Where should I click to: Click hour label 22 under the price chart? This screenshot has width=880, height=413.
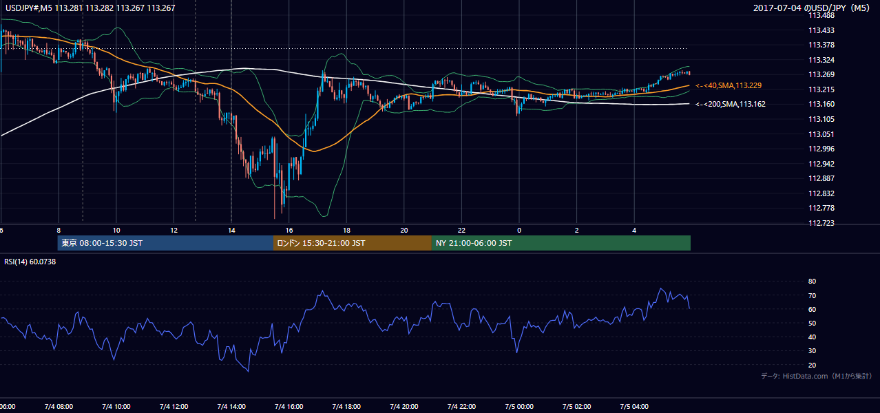click(461, 230)
